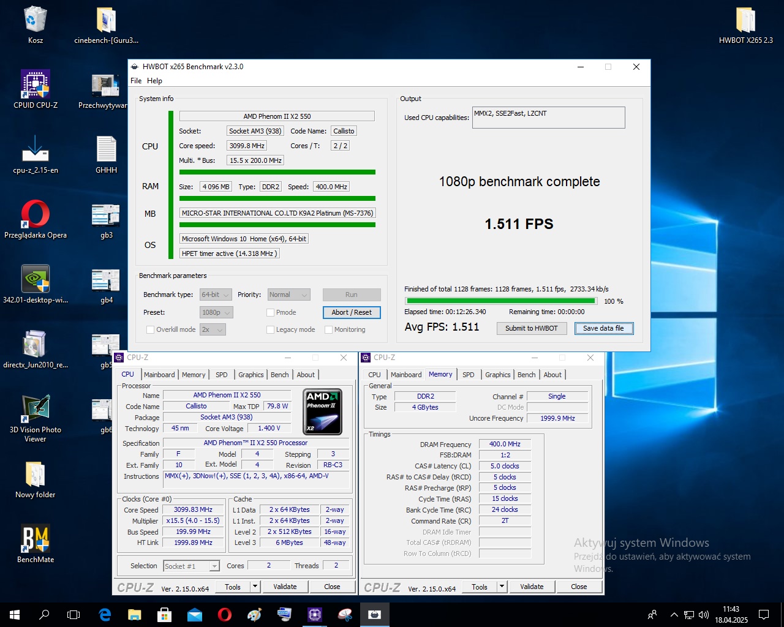Open File Explorer from the taskbar
This screenshot has height=627, width=784.
click(135, 614)
